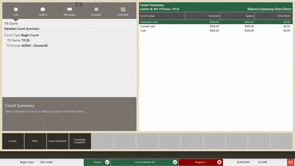Click the Counting Complete button
Viewport: 295px width, 166px height.
[x=80, y=141]
